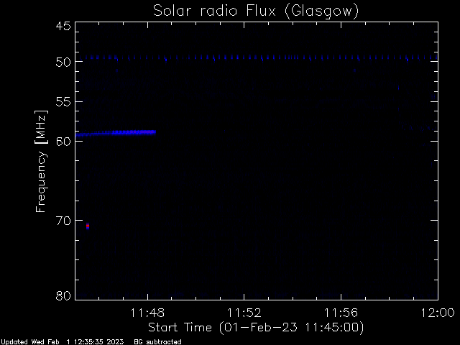The width and height of the screenshot is (460, 345).
Task: Click the 12:00 time axis label
Action: point(438,313)
